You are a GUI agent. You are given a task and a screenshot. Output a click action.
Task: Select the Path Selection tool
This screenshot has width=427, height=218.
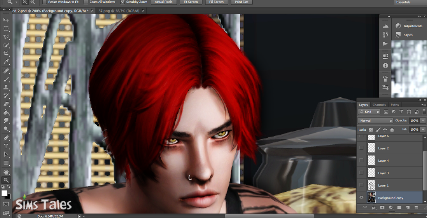(6, 155)
